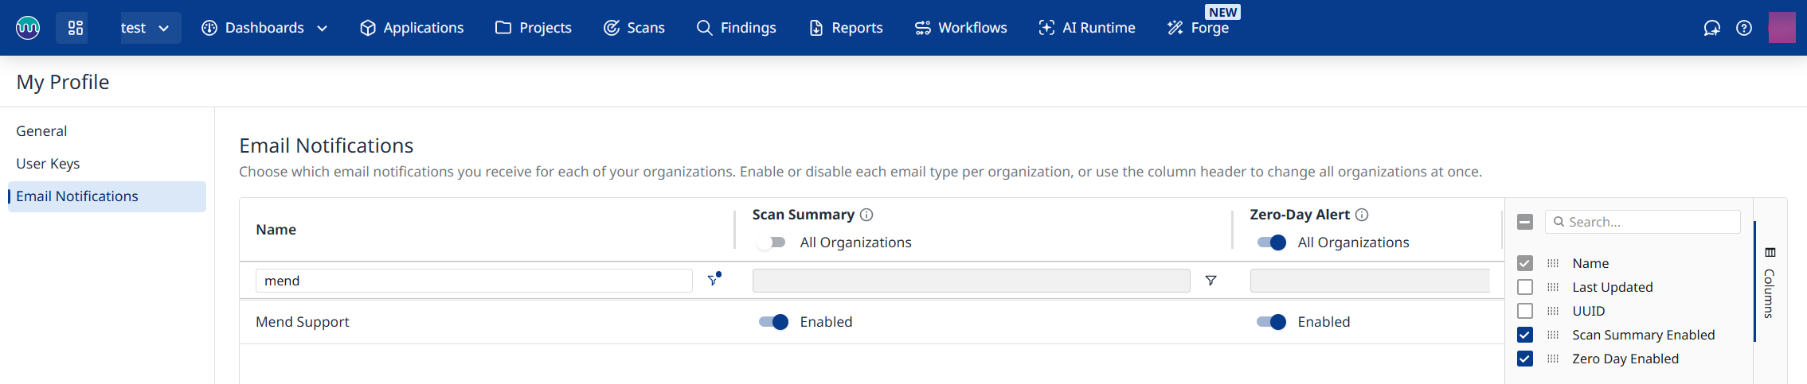Screen dimensions: 1807x384
Task: Toggle Zero-Day Alert for All Organizations
Action: tap(1271, 242)
